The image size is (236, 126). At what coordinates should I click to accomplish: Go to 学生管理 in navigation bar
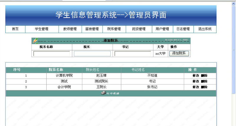point(42,29)
